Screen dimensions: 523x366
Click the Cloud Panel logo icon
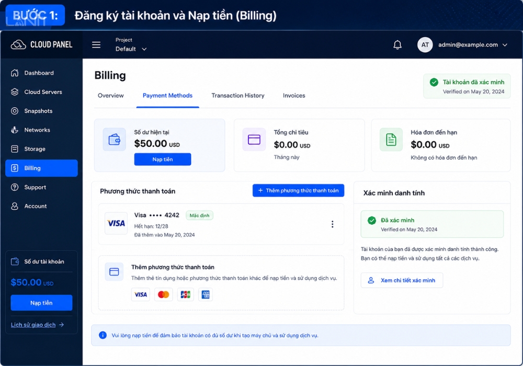point(18,44)
